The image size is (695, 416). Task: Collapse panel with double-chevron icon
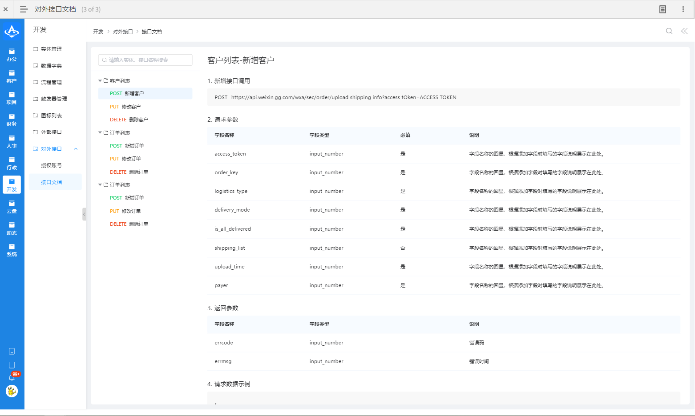click(x=684, y=31)
